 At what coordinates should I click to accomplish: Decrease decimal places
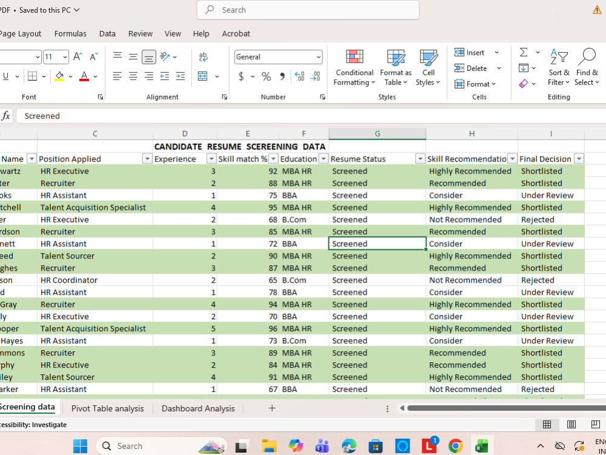pos(315,76)
